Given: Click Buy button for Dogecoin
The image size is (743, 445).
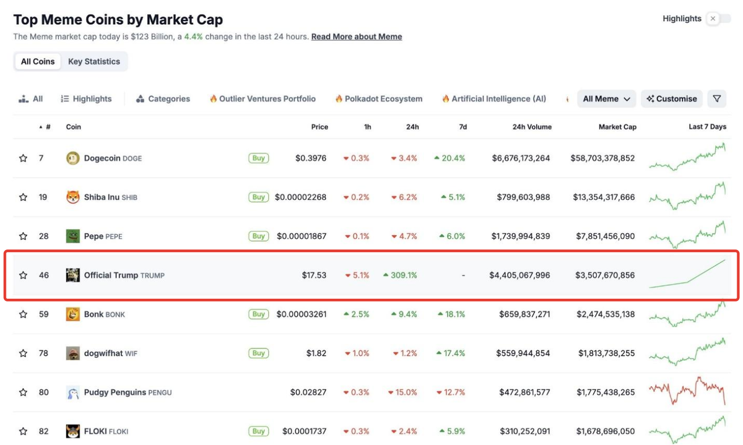Looking at the screenshot, I should pyautogui.click(x=259, y=158).
